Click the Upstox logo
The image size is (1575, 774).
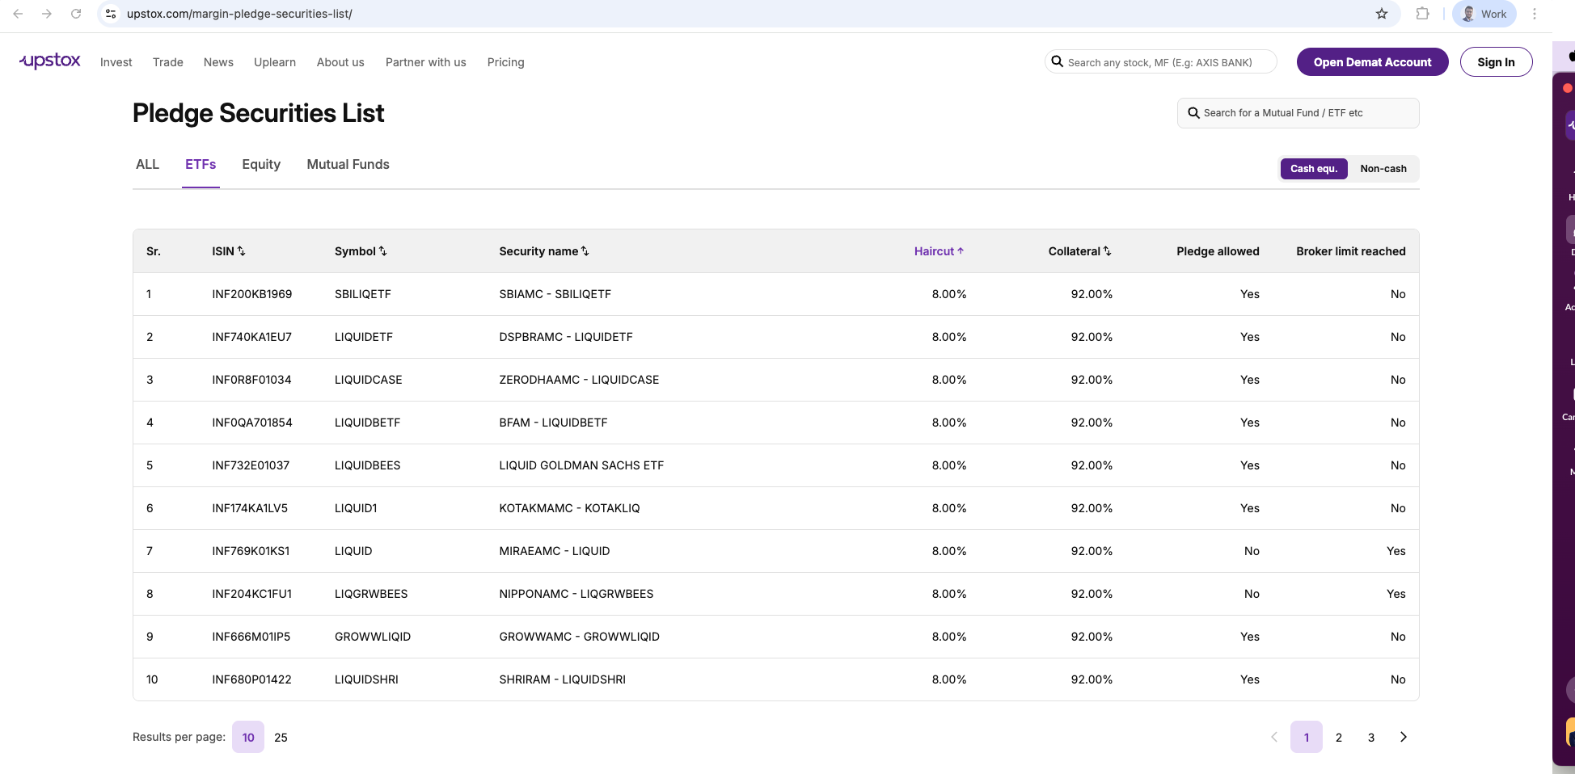click(50, 61)
